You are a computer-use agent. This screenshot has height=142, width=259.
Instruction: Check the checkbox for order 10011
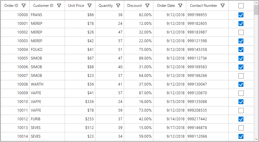[241, 110]
